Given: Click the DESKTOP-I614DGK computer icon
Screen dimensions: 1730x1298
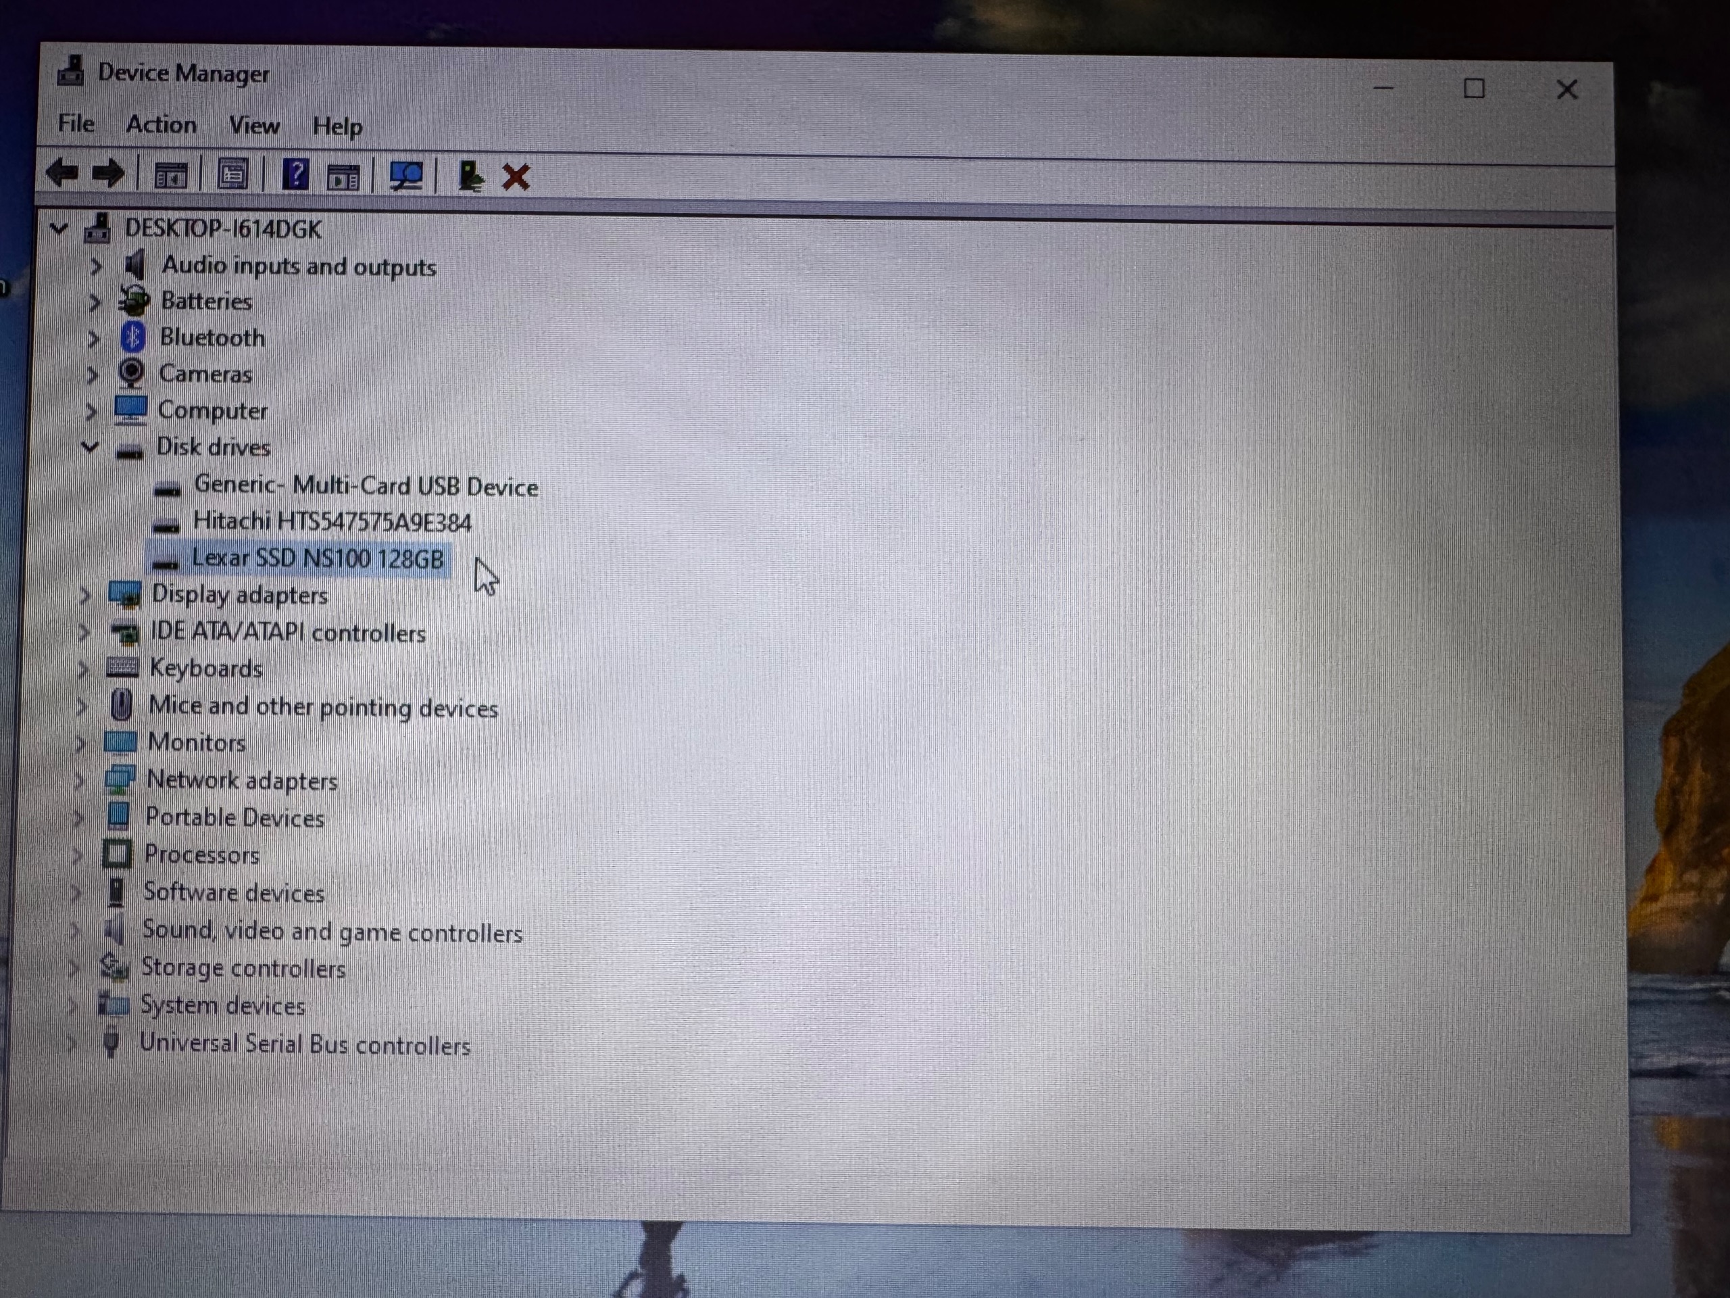Looking at the screenshot, I should pyautogui.click(x=98, y=229).
